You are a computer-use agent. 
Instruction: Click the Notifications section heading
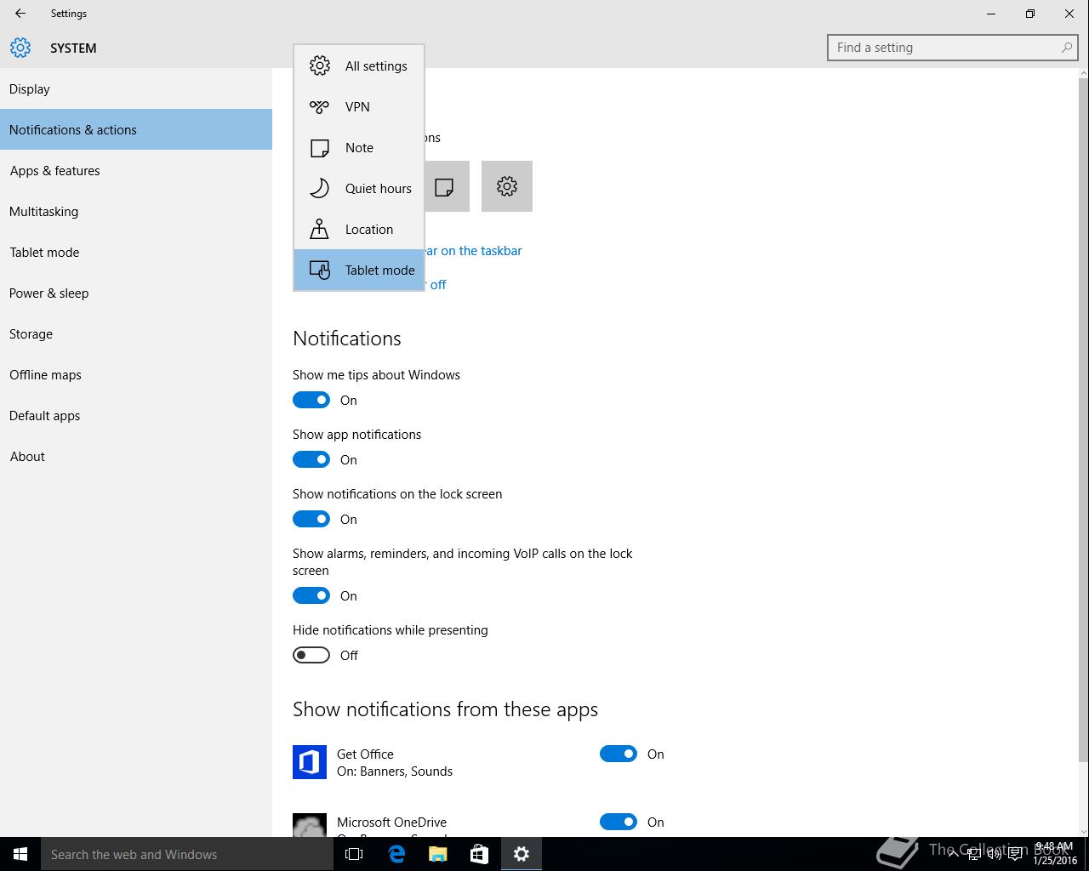(347, 339)
